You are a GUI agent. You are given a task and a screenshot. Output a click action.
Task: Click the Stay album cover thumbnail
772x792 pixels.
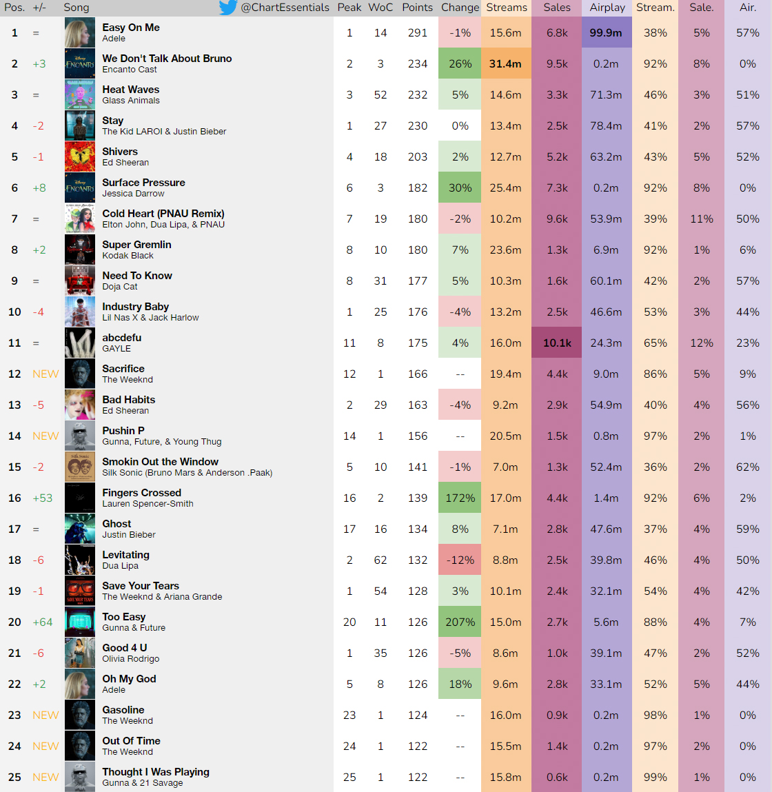pyautogui.click(x=80, y=125)
